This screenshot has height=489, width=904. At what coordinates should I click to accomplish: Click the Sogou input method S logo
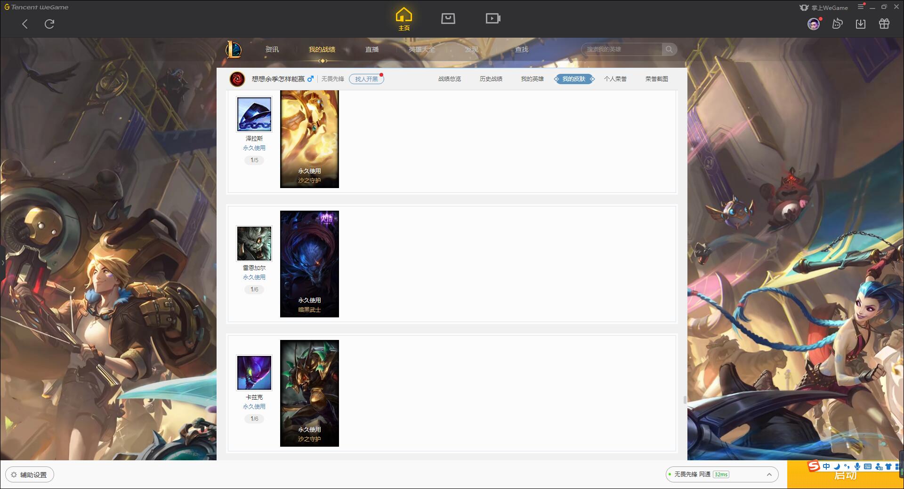coord(814,466)
